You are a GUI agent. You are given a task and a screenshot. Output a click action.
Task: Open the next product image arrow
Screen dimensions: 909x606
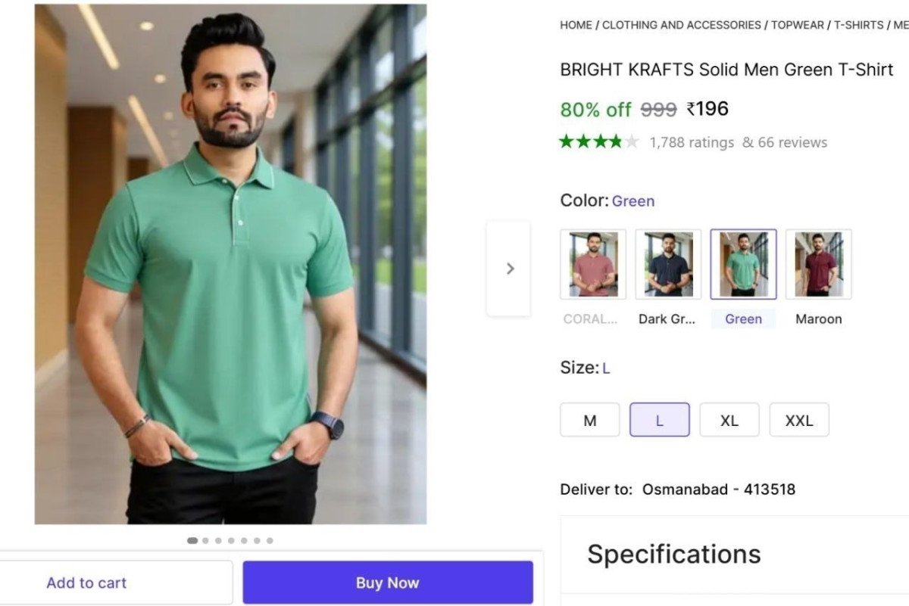pos(509,269)
